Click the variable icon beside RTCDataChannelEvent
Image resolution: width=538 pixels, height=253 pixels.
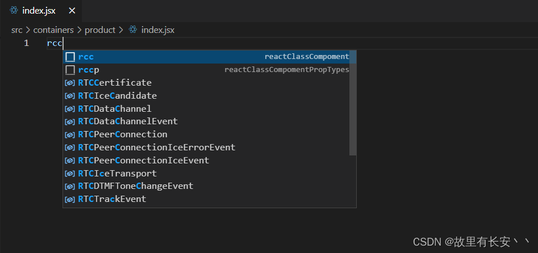pyautogui.click(x=70, y=122)
